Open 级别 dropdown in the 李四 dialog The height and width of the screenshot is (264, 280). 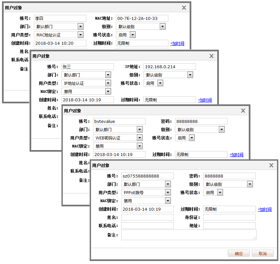162,26
